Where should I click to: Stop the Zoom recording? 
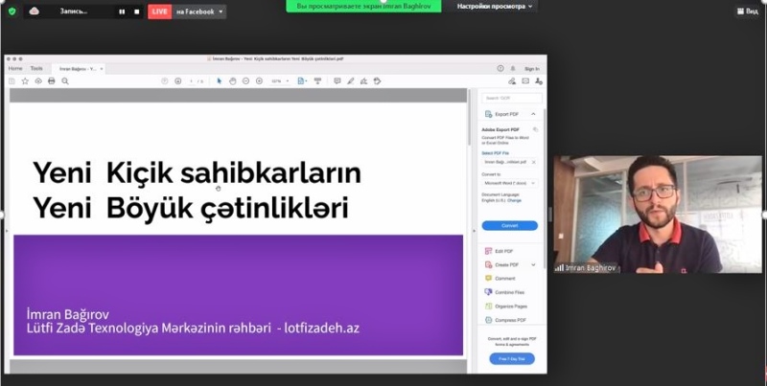click(x=136, y=11)
